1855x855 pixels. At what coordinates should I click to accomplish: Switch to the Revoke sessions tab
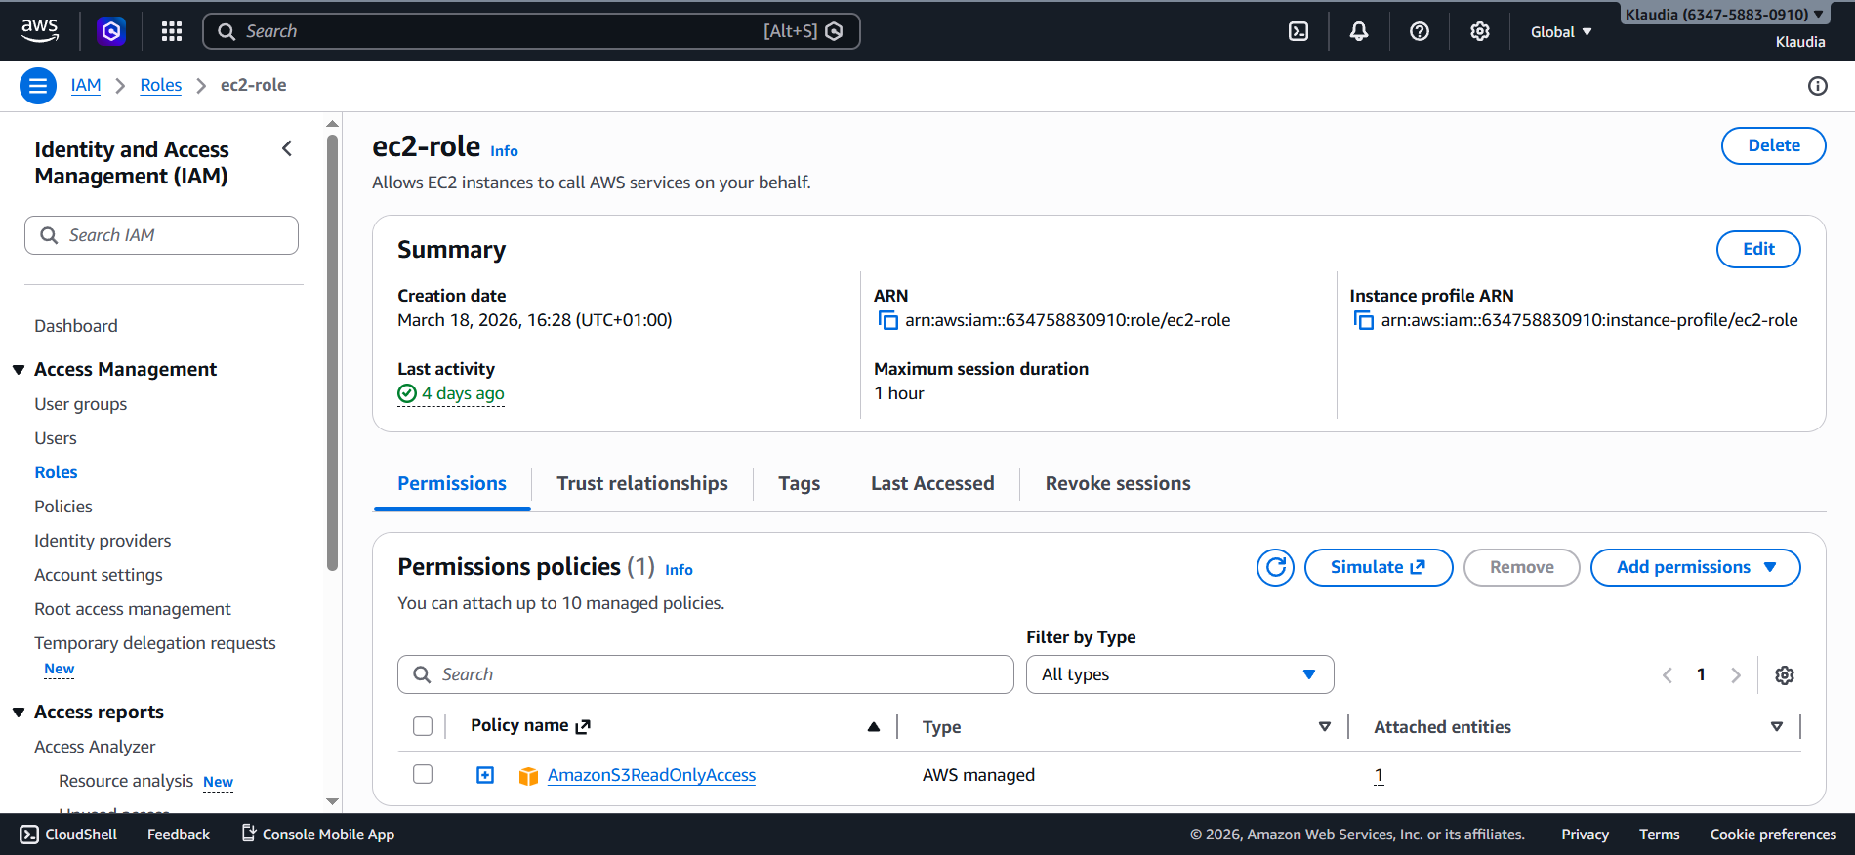click(x=1118, y=484)
